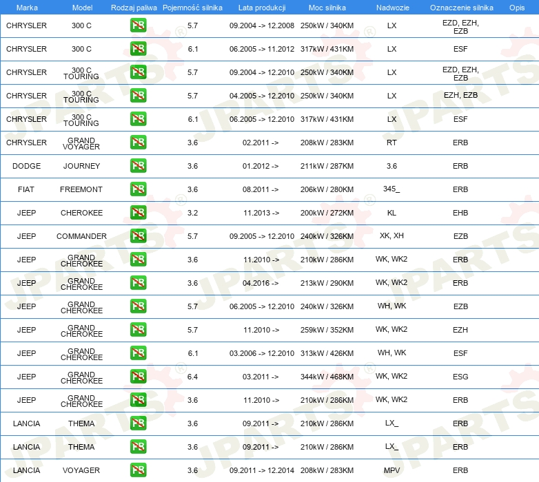Click fuel type icon in Dodge Journey row
The height and width of the screenshot is (482, 539).
[x=138, y=165]
